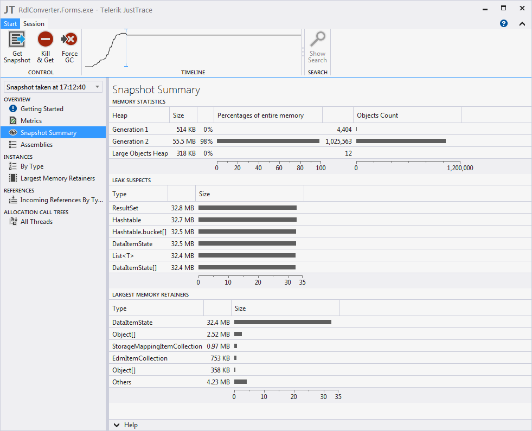Select the ResultSet leak suspect row
Image resolution: width=532 pixels, height=431 pixels.
[x=125, y=208]
